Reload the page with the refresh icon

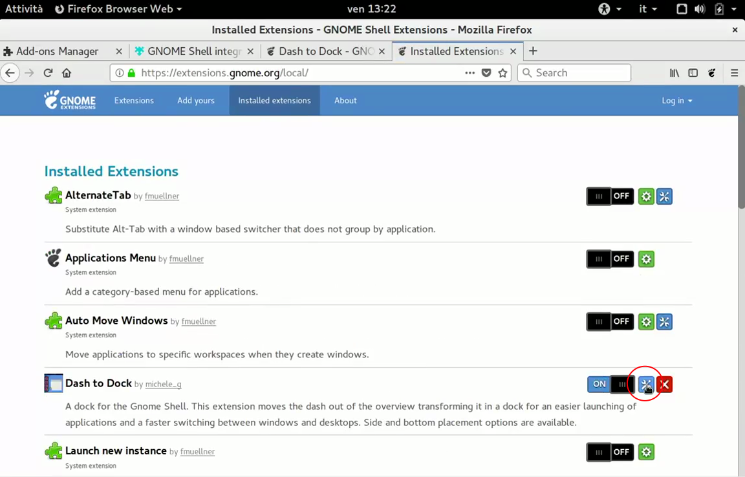tap(48, 73)
